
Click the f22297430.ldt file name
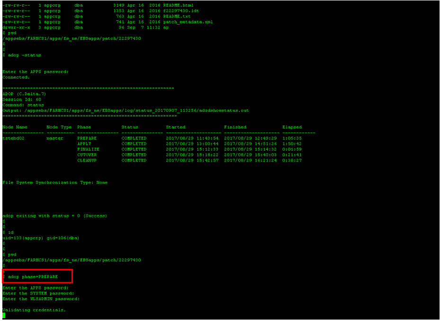click(181, 11)
